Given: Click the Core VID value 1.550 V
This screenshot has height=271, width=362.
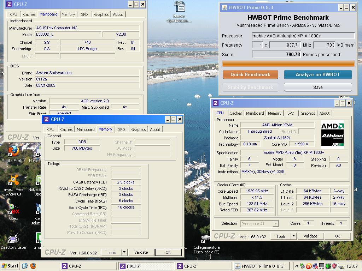Looking at the screenshot, I should [x=301, y=144].
